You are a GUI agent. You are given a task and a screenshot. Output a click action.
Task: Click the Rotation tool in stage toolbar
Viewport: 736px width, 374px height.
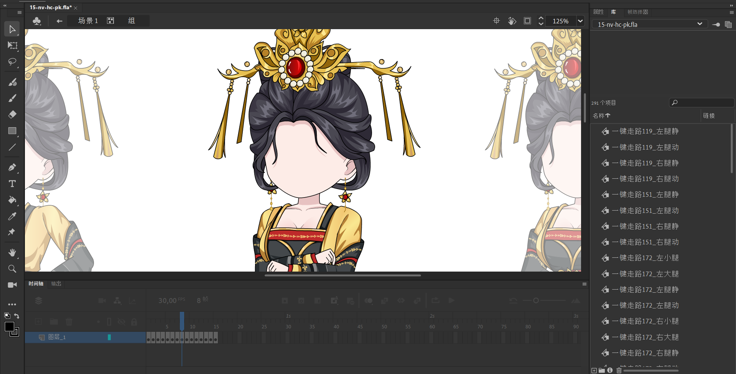[512, 21]
